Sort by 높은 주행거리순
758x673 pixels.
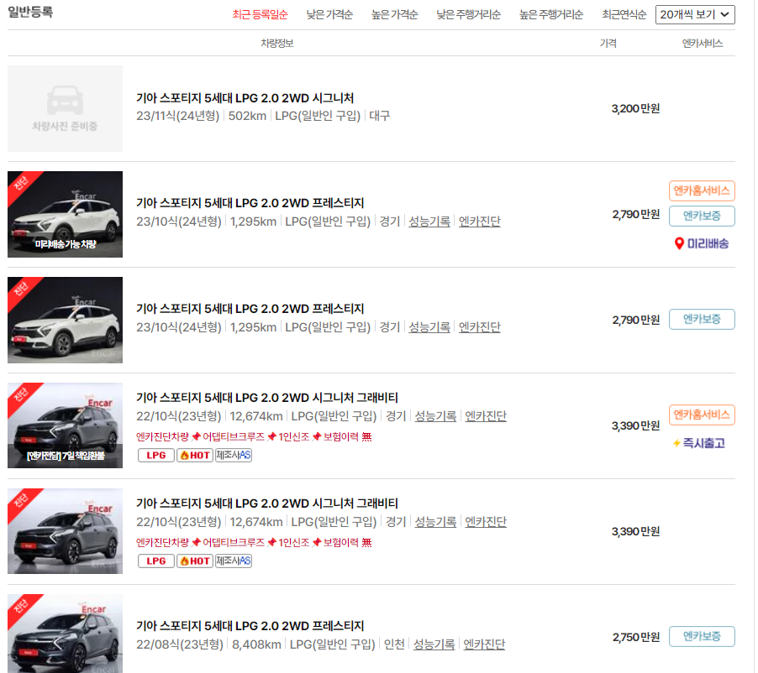[x=551, y=14]
